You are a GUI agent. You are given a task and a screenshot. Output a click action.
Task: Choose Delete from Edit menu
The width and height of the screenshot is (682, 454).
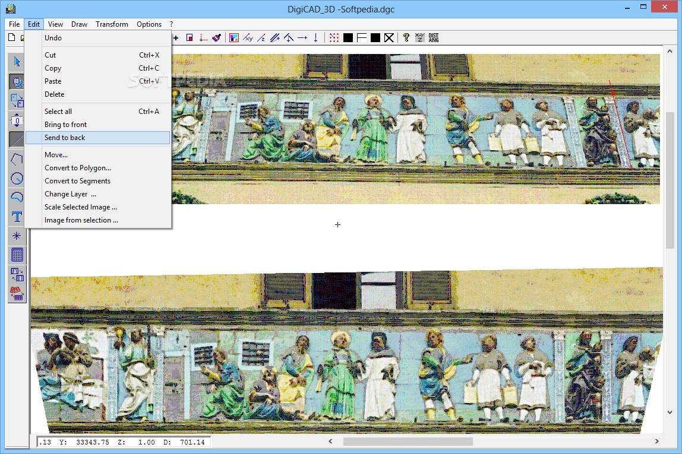(98, 94)
